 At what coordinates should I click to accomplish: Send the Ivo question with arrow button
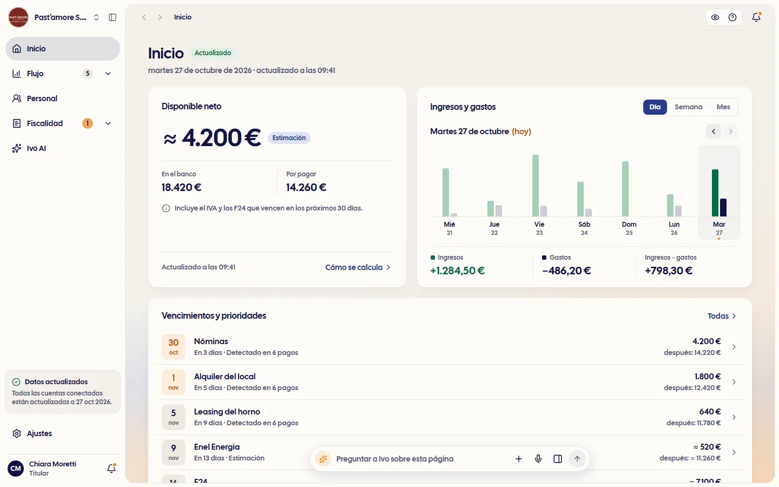(577, 459)
